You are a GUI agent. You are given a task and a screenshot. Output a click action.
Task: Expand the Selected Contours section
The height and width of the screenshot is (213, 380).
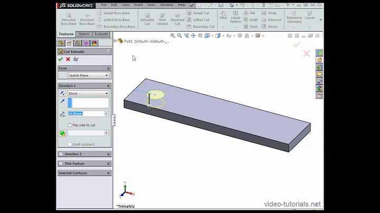108,173
